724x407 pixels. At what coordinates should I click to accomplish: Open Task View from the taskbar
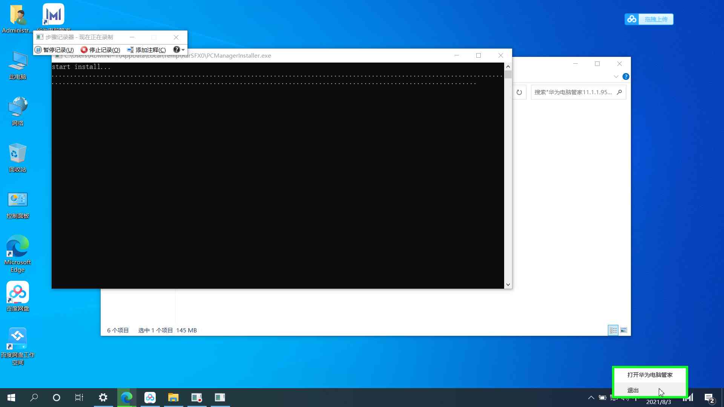pos(79,397)
